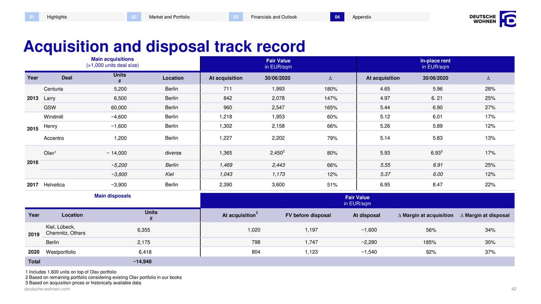Select the '~14,948' total units value

coord(142,261)
